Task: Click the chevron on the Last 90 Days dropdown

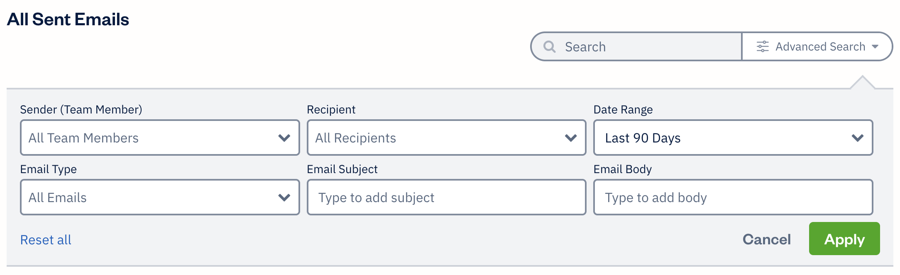Action: click(858, 137)
